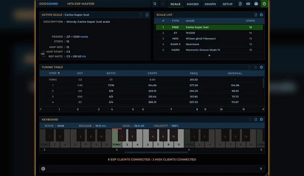The height and width of the screenshot is (176, 304).
Task: Click the ODDSOUND logo
Action: pos(48,4)
